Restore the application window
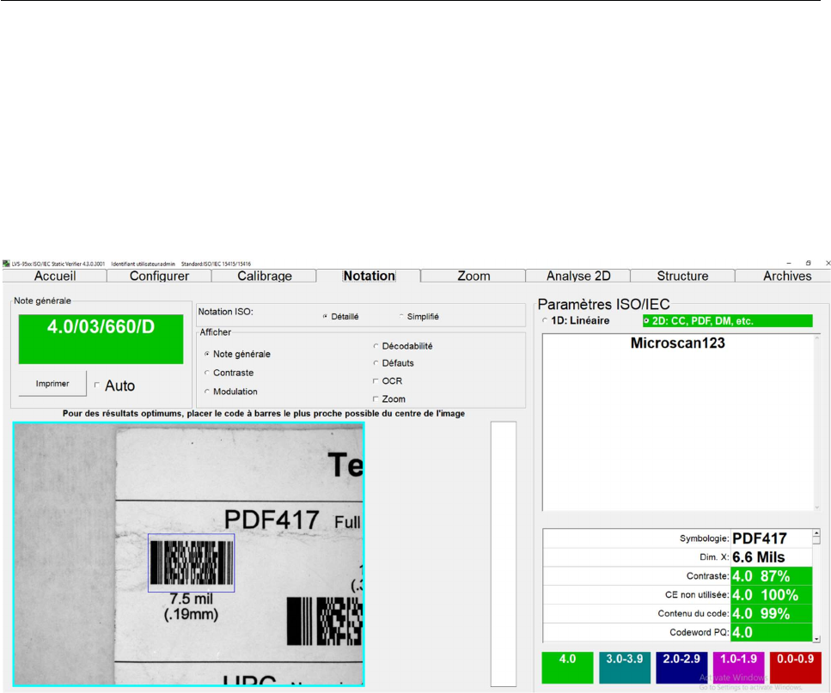Screen dimensions: 831x693 point(808,263)
